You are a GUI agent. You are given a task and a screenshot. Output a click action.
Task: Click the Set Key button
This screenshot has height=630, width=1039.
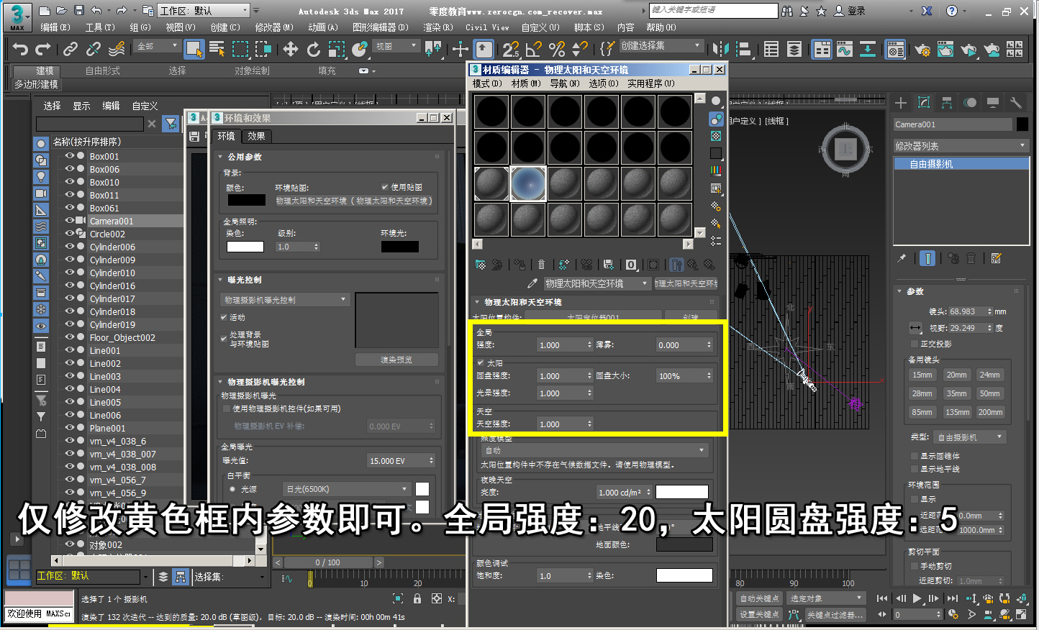click(759, 614)
